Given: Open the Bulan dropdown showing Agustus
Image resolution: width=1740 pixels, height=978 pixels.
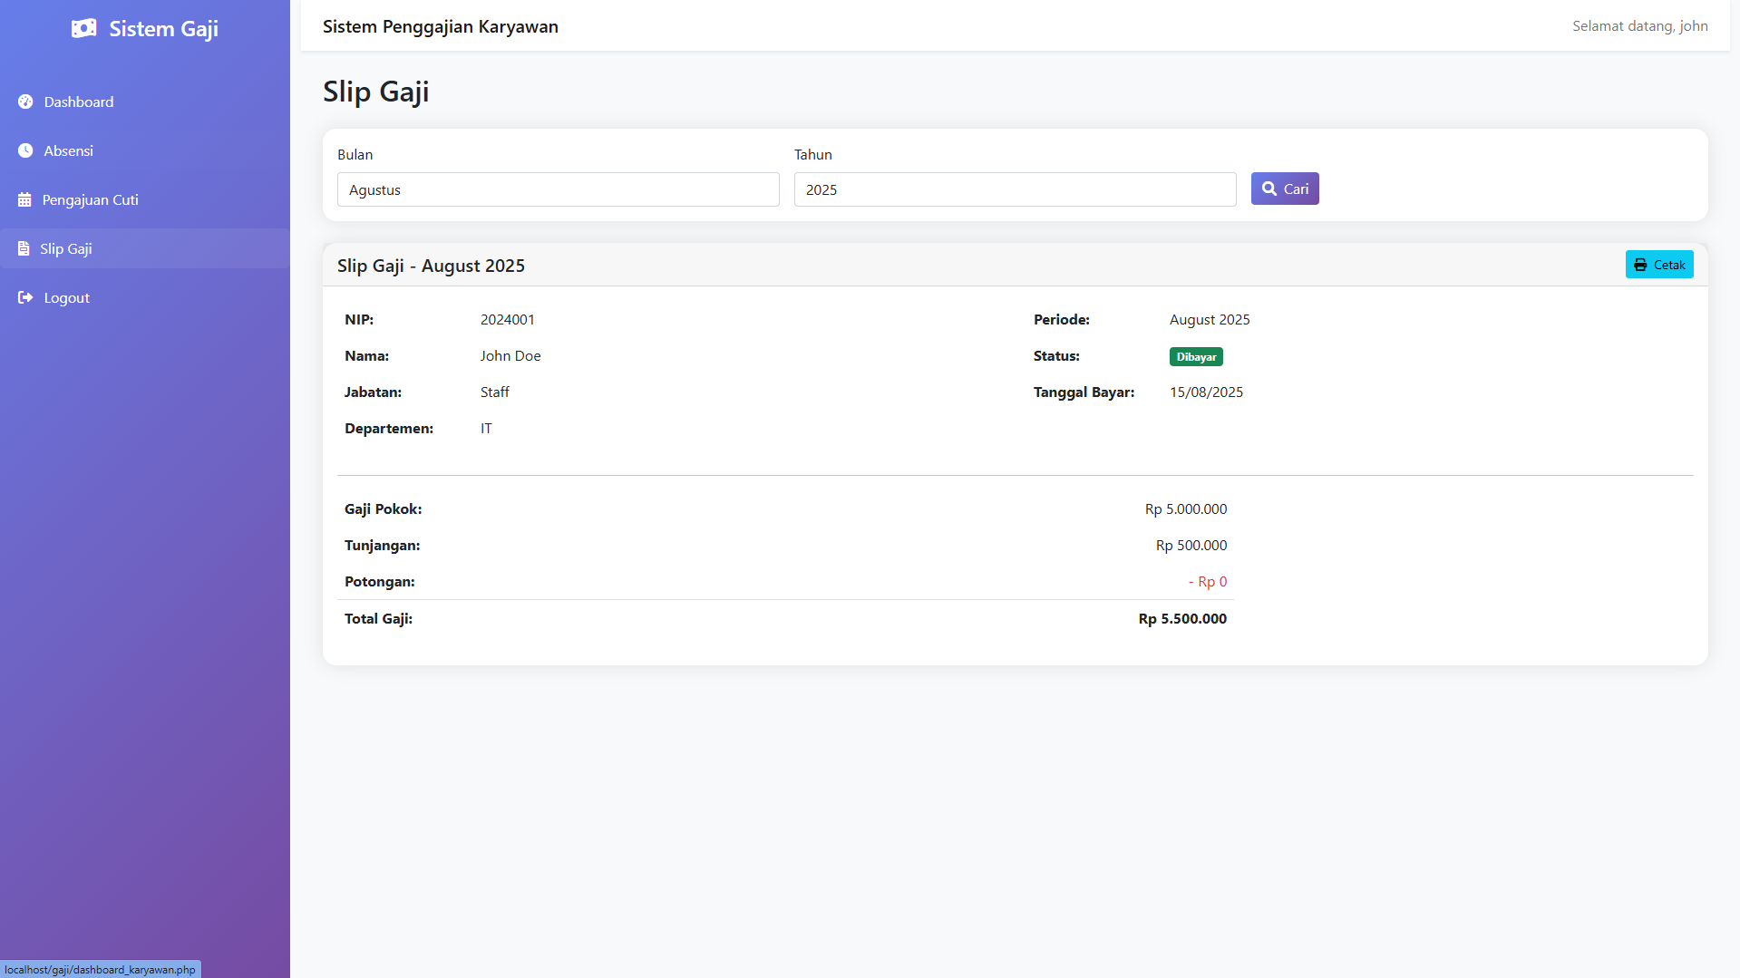Looking at the screenshot, I should (558, 190).
